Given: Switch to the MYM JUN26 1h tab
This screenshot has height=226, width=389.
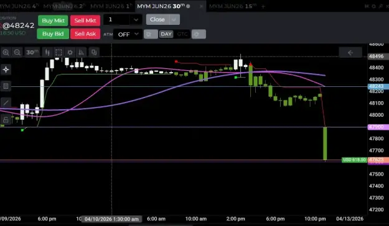Looking at the screenshot, I should click(111, 6).
